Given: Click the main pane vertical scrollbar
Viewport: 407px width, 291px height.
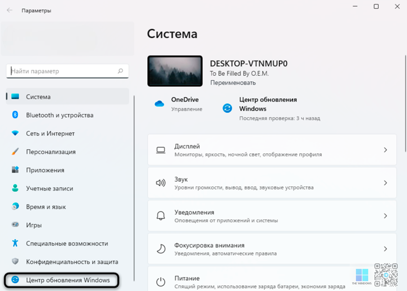Looking at the screenshot, I should tap(405, 103).
